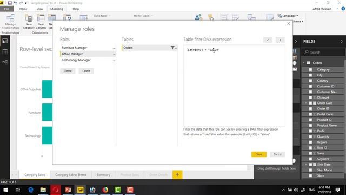Viewport: 346px width, 195px height.
Task: Open PowerPoint from taskbar
Action: pyautogui.click(x=68, y=190)
